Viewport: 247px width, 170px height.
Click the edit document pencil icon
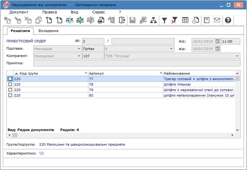18,20
